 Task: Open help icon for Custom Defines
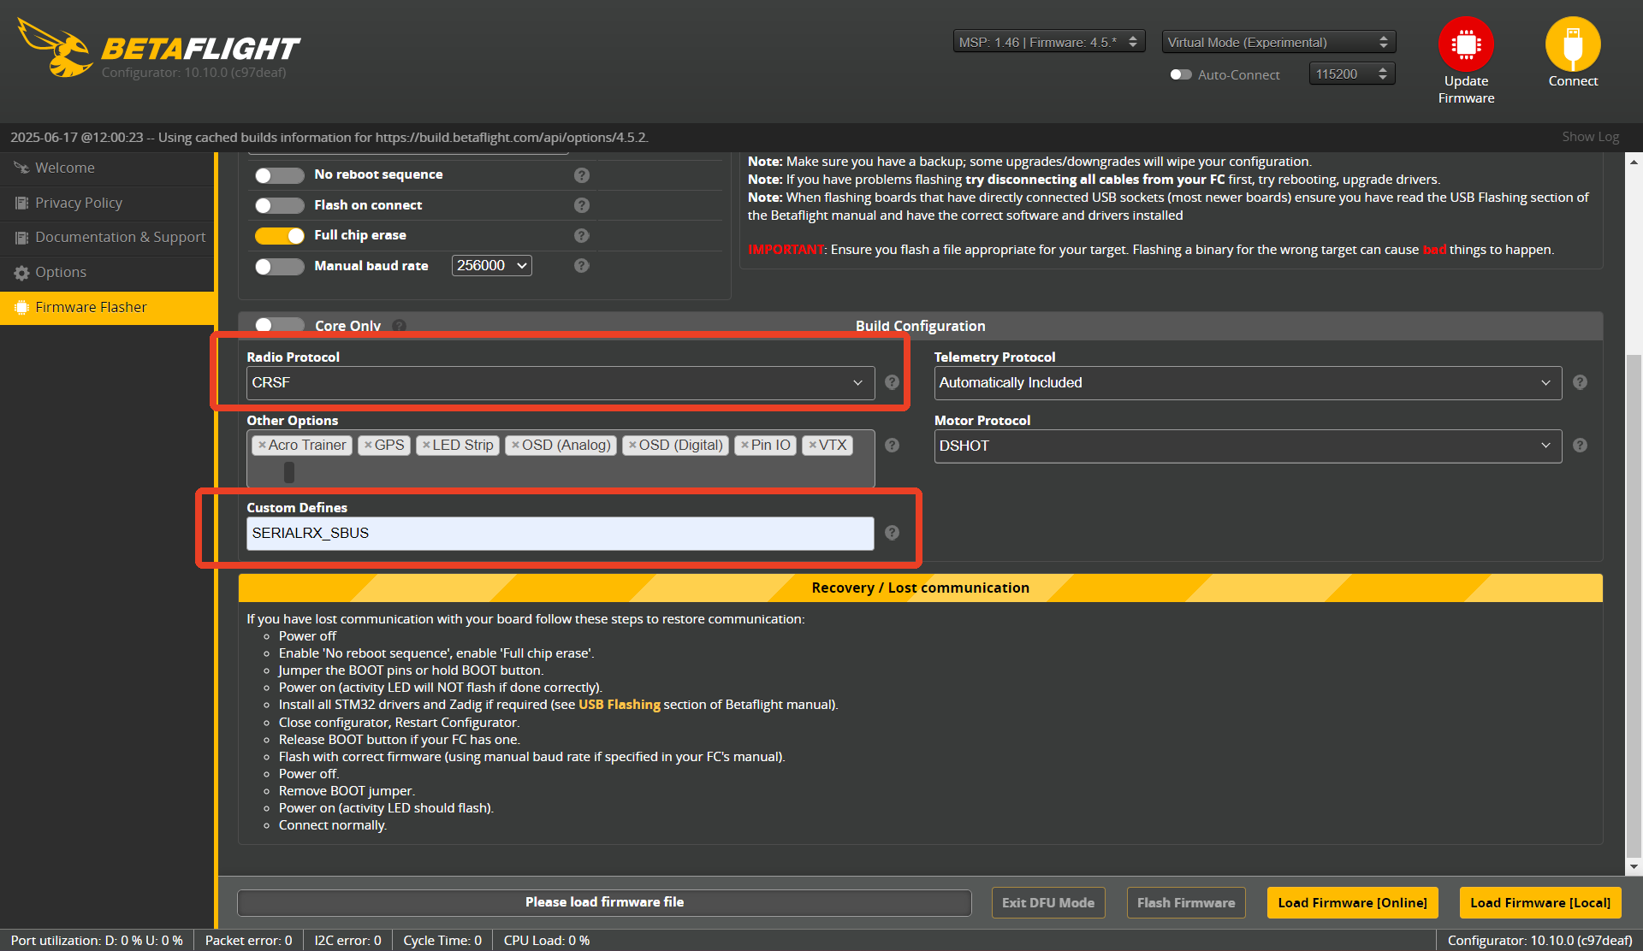(892, 533)
